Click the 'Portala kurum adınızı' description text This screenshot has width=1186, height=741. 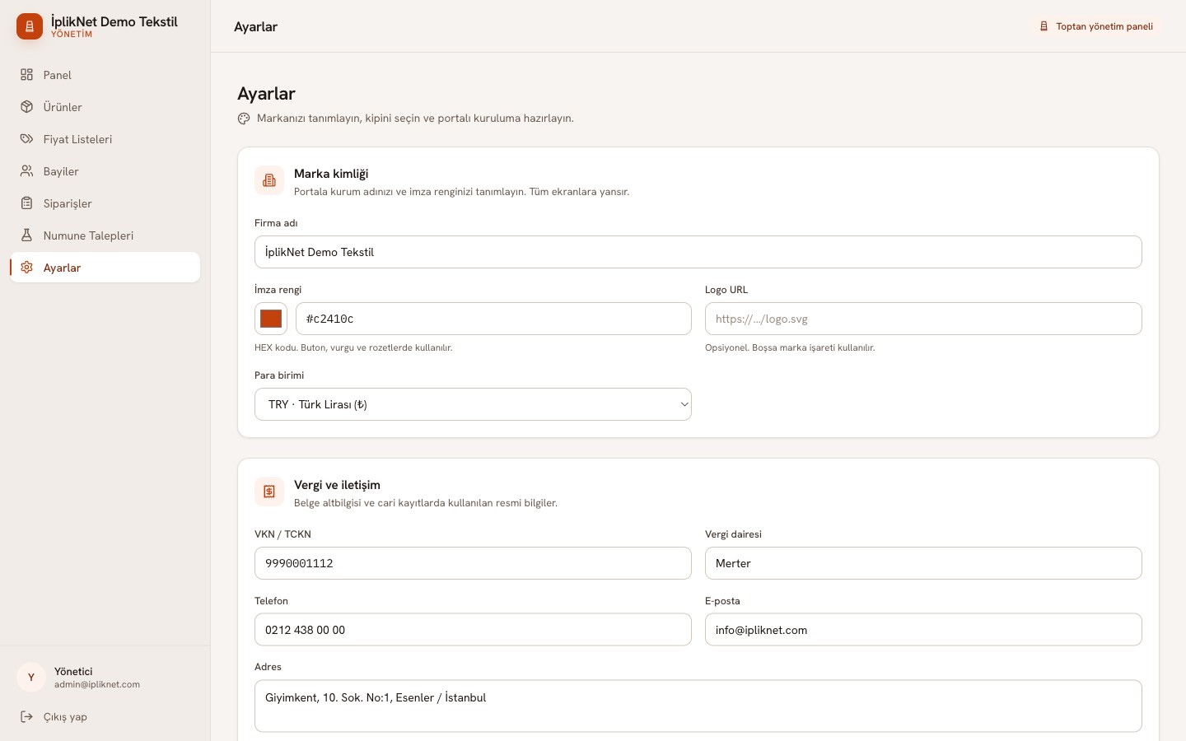point(461,192)
